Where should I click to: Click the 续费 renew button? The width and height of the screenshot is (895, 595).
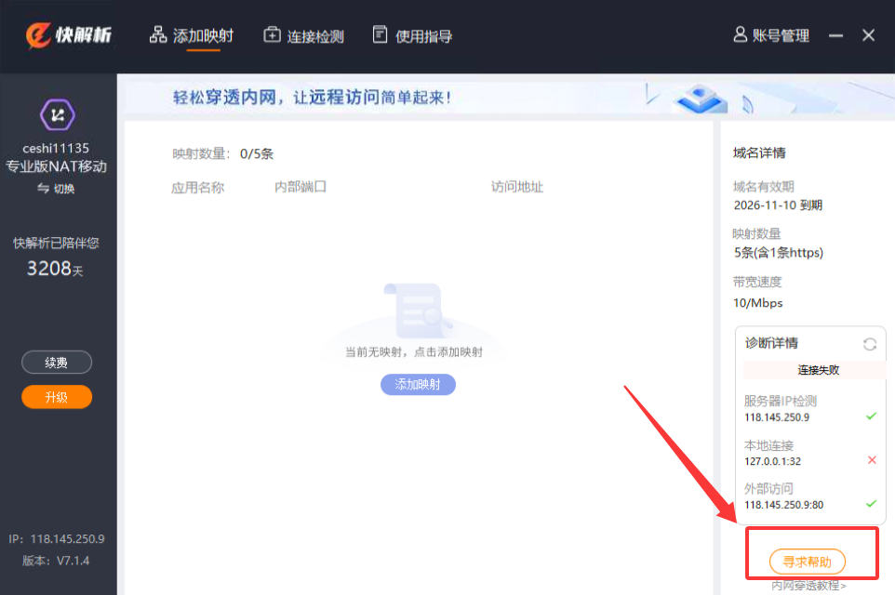[x=57, y=363]
